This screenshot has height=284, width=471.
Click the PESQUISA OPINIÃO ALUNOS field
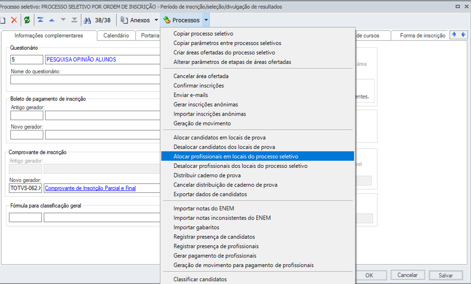pyautogui.click(x=103, y=60)
